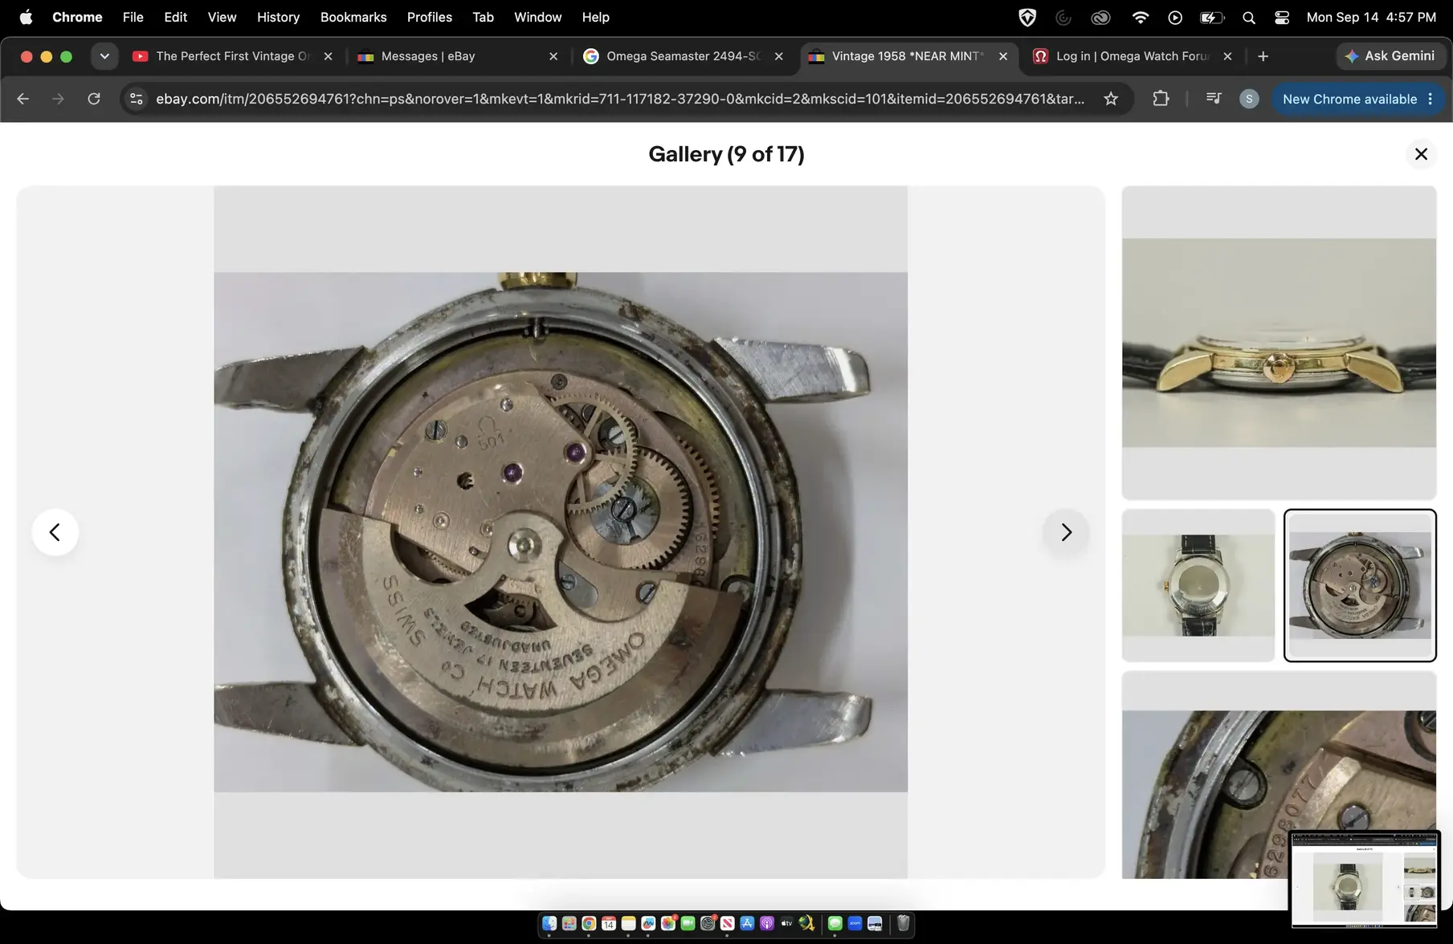The width and height of the screenshot is (1453, 944).
Task: Close the Vintage 1958 eBay tab
Action: (1002, 56)
